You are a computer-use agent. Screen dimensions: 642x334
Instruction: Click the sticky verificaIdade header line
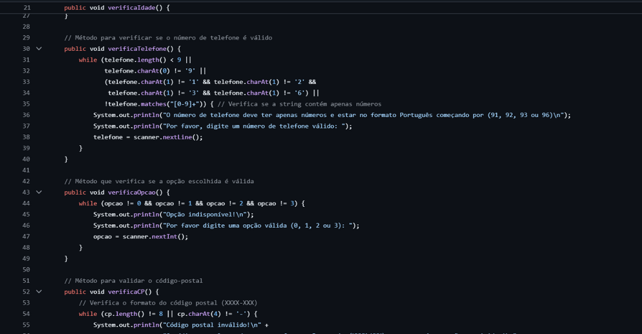pyautogui.click(x=122, y=8)
